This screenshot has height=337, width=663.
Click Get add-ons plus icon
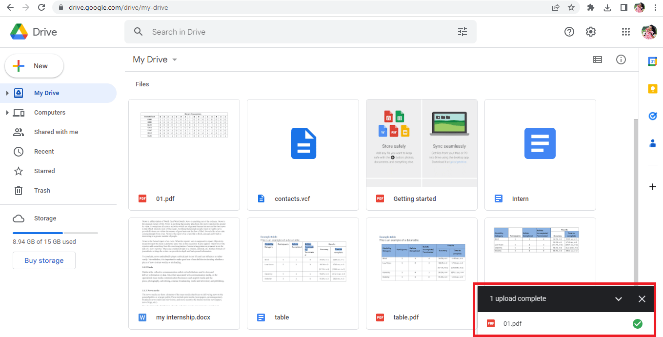pos(653,187)
